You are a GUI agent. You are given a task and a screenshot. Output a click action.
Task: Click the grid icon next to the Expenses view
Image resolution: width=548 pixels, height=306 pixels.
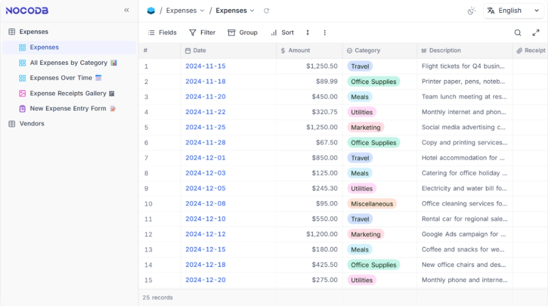tap(22, 47)
